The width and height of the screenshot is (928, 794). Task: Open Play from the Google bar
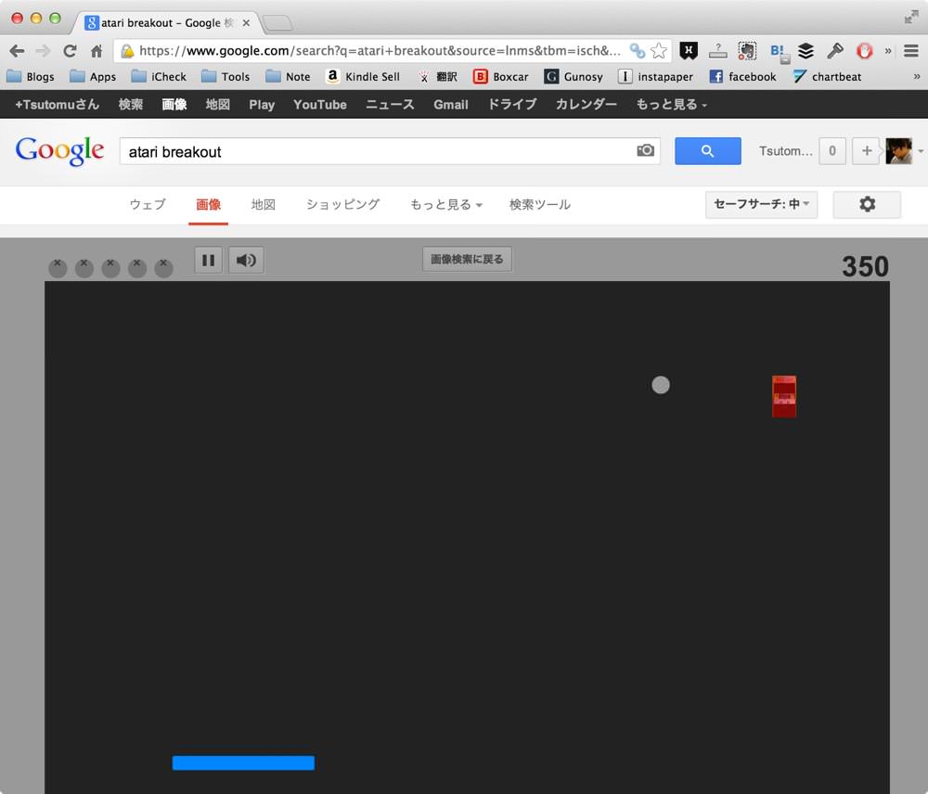(262, 105)
